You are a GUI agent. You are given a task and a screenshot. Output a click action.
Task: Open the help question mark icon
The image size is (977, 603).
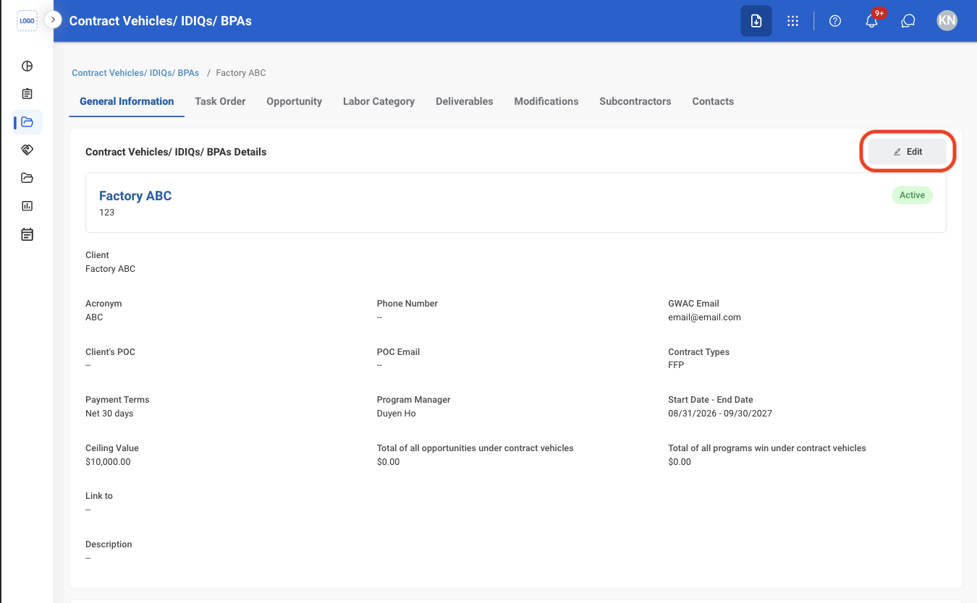pos(835,21)
